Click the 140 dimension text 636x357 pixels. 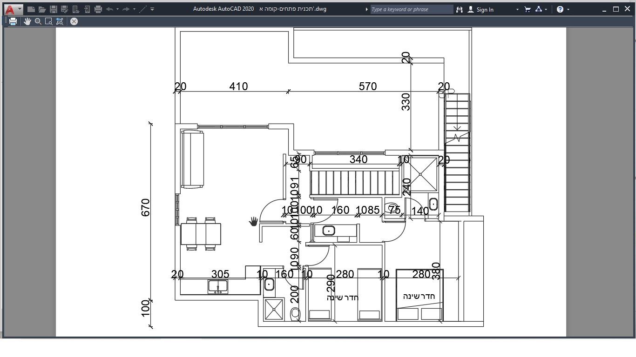click(420, 211)
